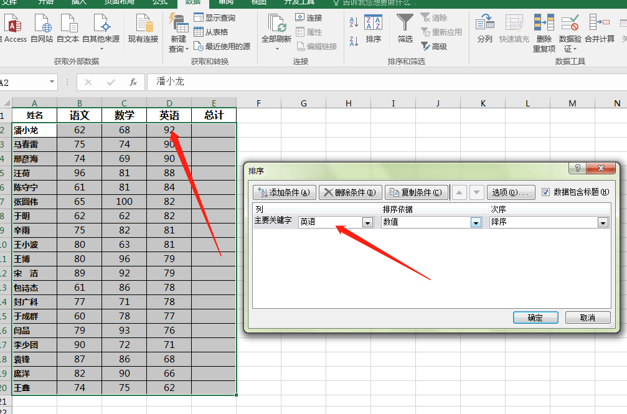Click cell with name 潘小龙

click(x=34, y=130)
